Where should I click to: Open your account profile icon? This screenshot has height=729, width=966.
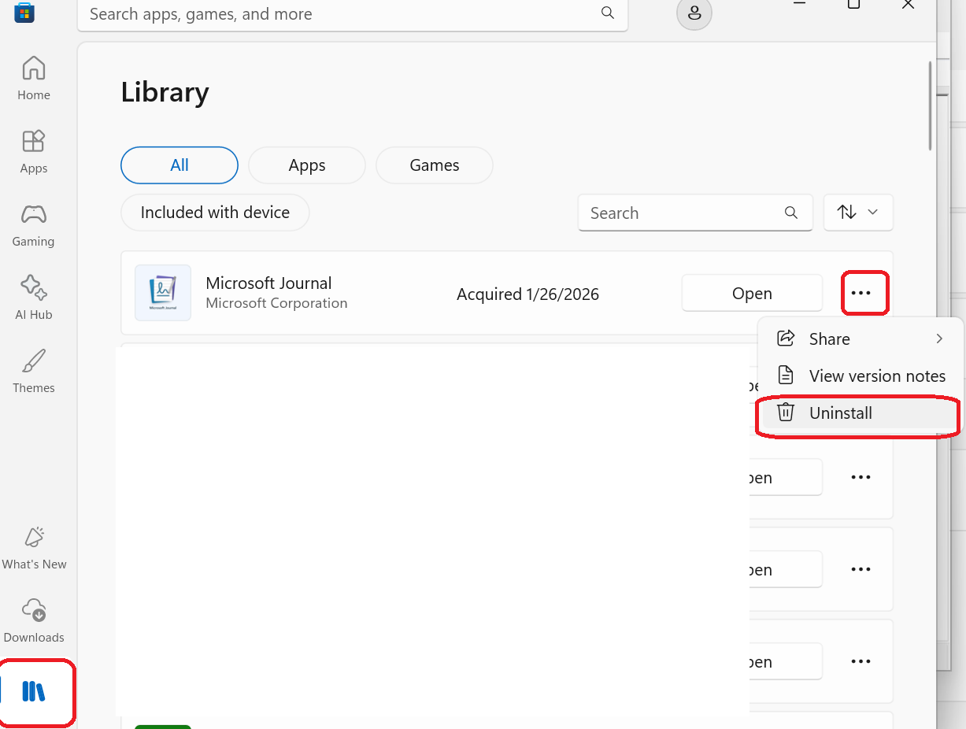pyautogui.click(x=694, y=13)
